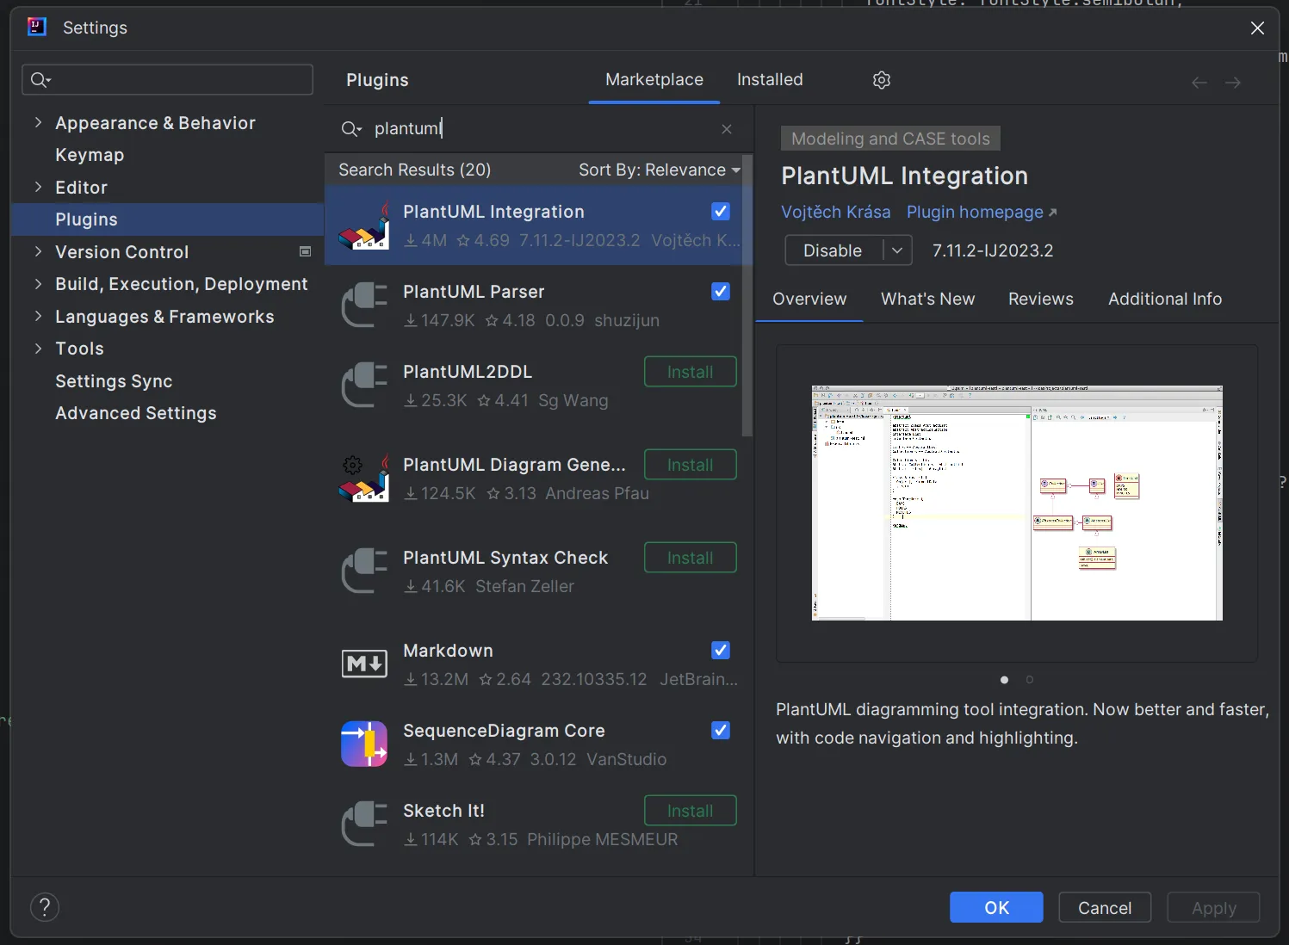Switch to the Installed tab
This screenshot has width=1289, height=945.
click(770, 79)
